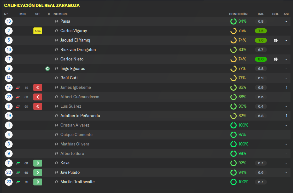Image resolution: width=293 pixels, height=193 pixels.
Task: Sort by the CAL rating column header
Action: [261, 14]
